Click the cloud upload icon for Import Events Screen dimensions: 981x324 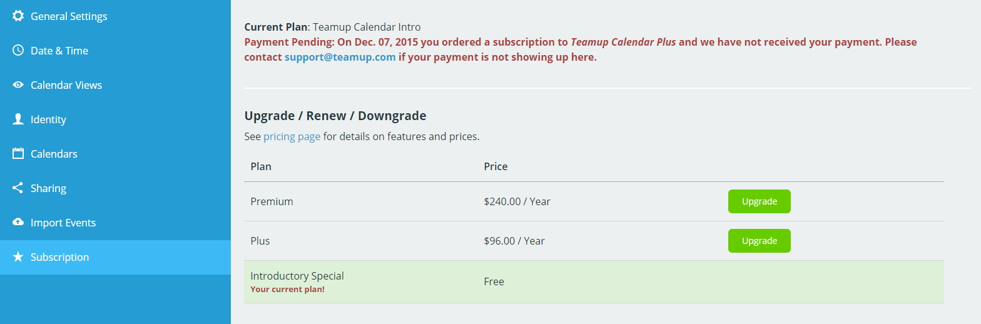[x=18, y=222]
